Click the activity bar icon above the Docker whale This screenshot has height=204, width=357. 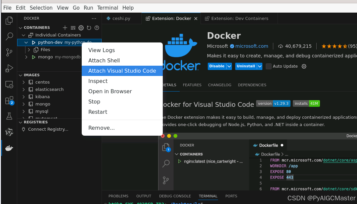click(x=9, y=132)
